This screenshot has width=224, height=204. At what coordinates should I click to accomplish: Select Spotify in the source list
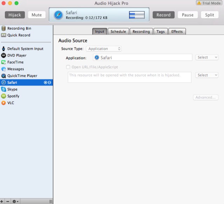13,96
